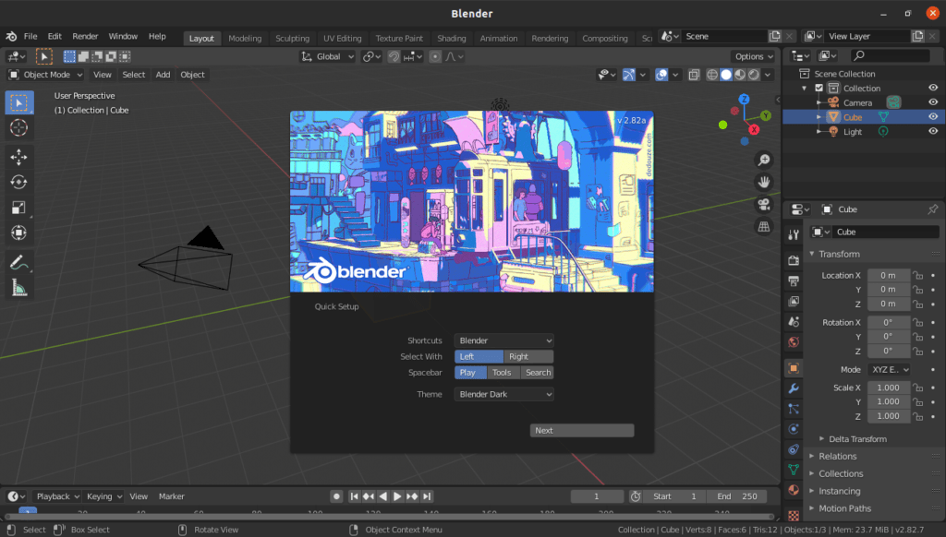Open the World properties tab
This screenshot has width=946, height=537.
click(794, 342)
